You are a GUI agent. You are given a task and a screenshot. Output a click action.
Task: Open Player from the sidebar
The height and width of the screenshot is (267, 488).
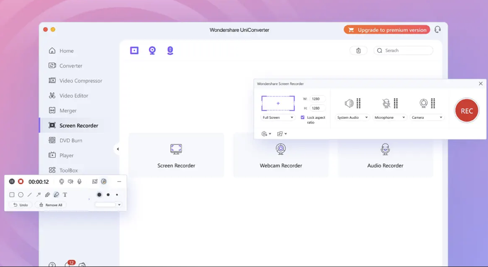(61, 155)
